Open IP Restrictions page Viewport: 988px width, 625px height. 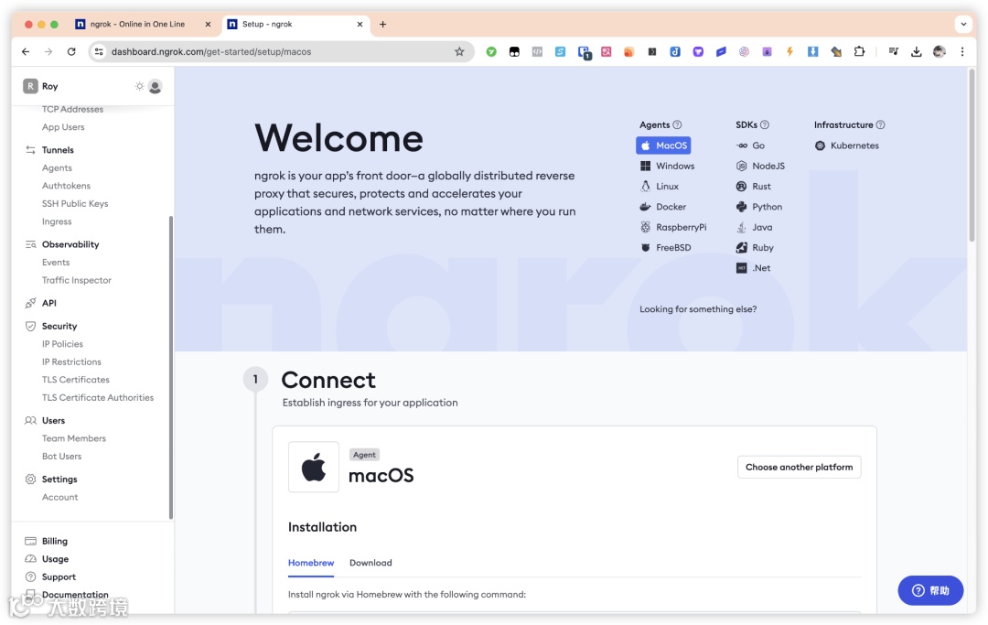coord(71,361)
